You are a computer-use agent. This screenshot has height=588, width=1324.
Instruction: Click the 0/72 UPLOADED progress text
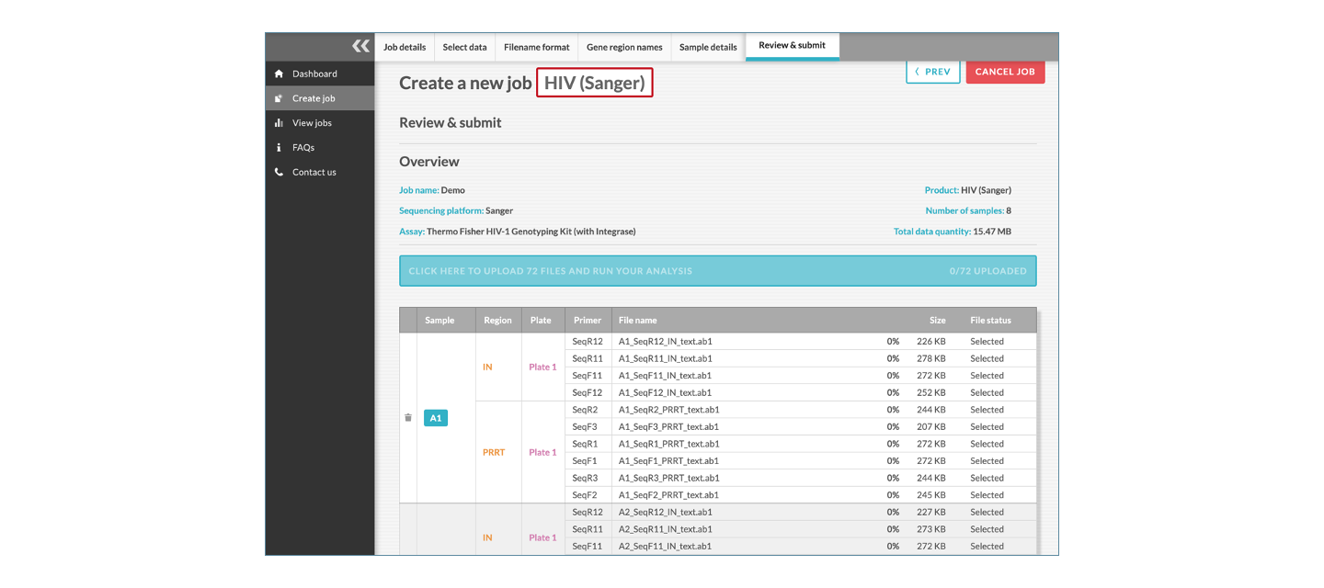pos(988,271)
